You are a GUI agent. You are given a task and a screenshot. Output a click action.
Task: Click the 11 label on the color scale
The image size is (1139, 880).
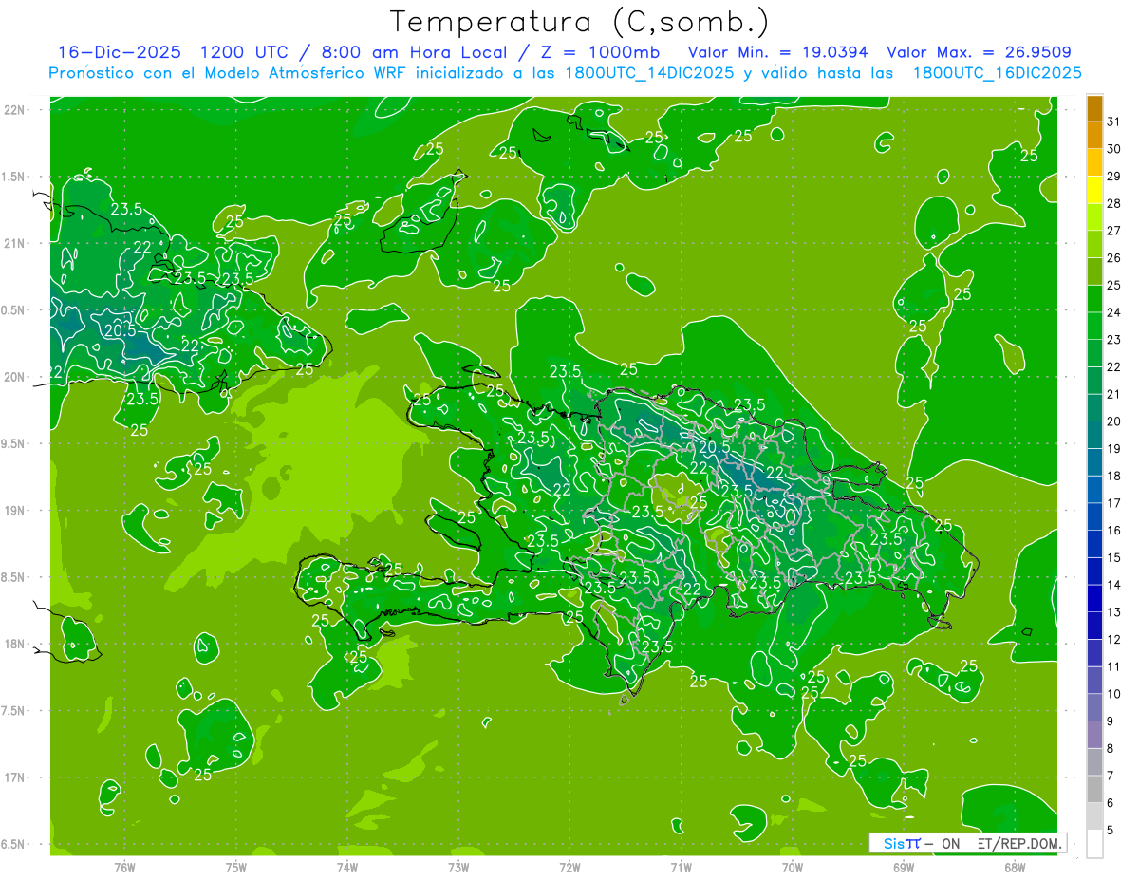coord(1113,666)
